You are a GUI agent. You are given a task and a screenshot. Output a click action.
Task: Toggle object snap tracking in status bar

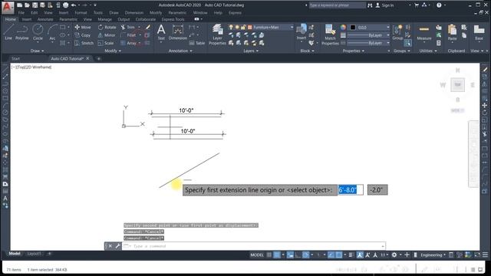331,255
